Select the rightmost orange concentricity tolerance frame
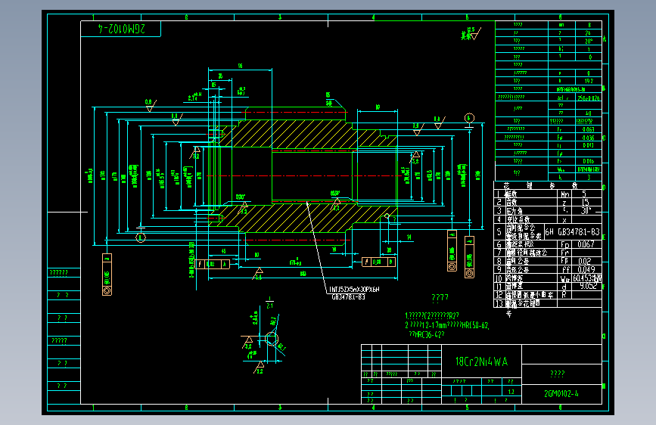The height and width of the screenshot is (425, 656). click(x=469, y=257)
